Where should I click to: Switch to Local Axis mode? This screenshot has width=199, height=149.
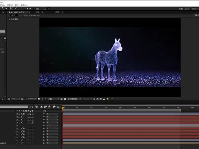(25, 9)
